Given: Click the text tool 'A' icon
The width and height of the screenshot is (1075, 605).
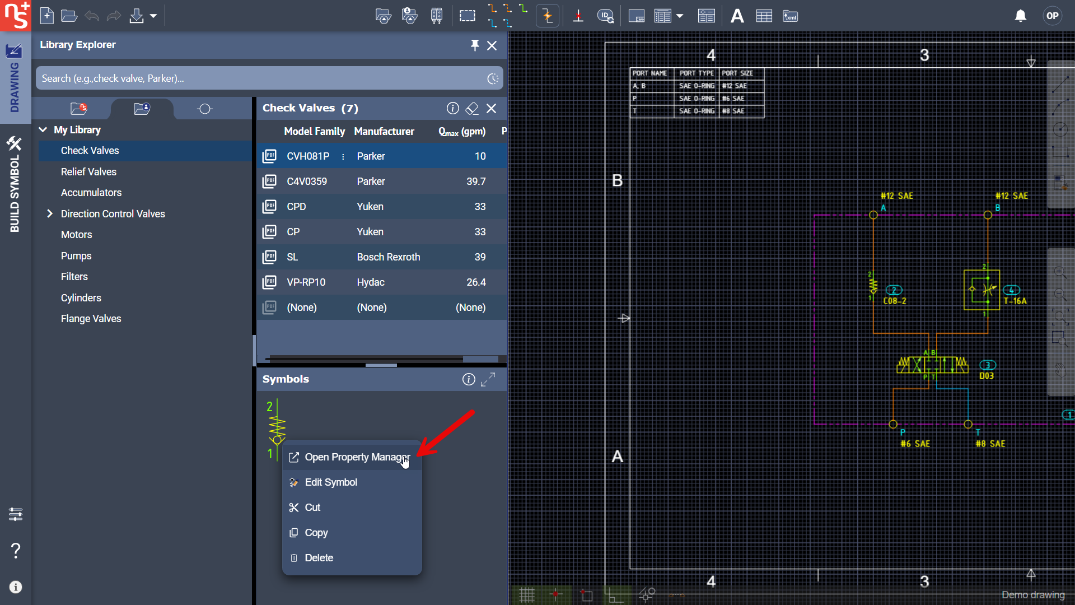Looking at the screenshot, I should 737,16.
